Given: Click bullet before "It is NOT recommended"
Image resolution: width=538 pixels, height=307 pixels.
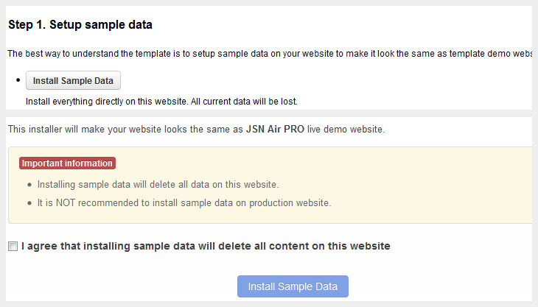Looking at the screenshot, I should (x=28, y=203).
